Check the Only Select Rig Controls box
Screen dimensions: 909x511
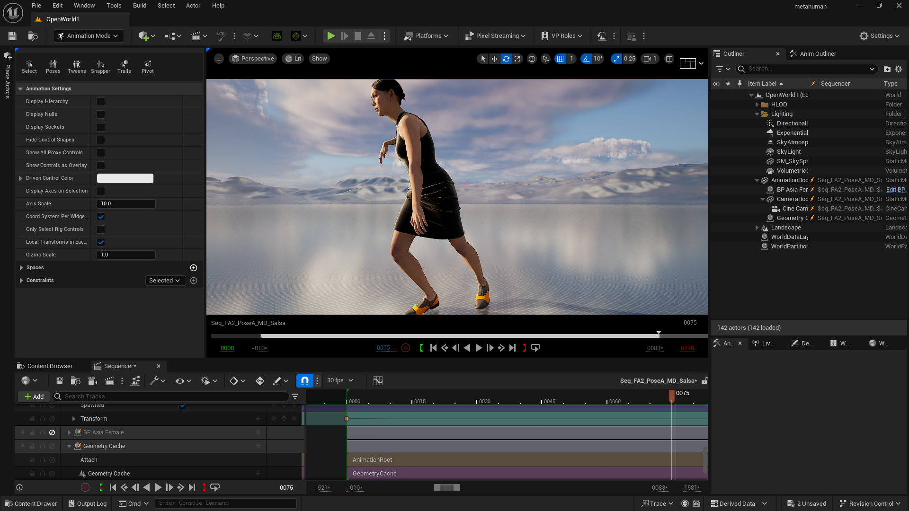point(101,229)
